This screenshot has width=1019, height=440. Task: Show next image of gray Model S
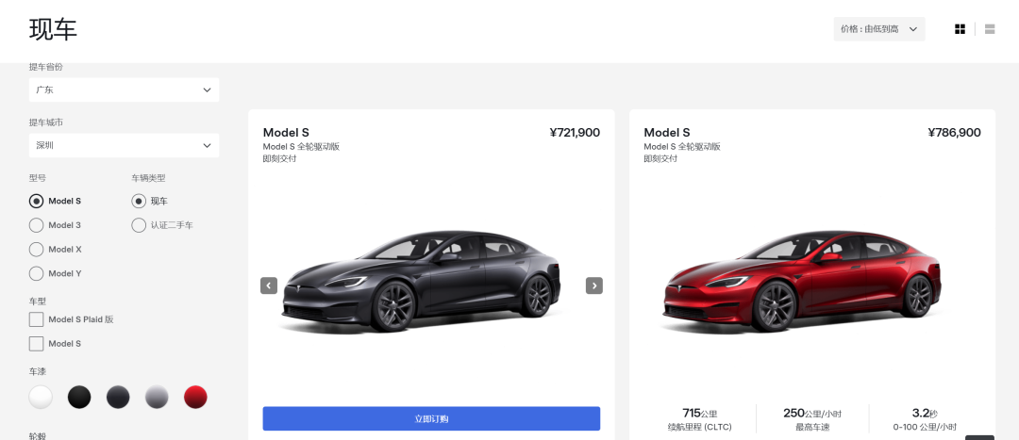coord(594,285)
